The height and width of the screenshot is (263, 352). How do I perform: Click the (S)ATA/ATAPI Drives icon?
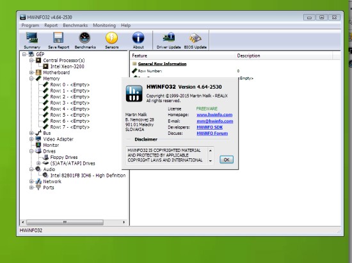click(45, 163)
